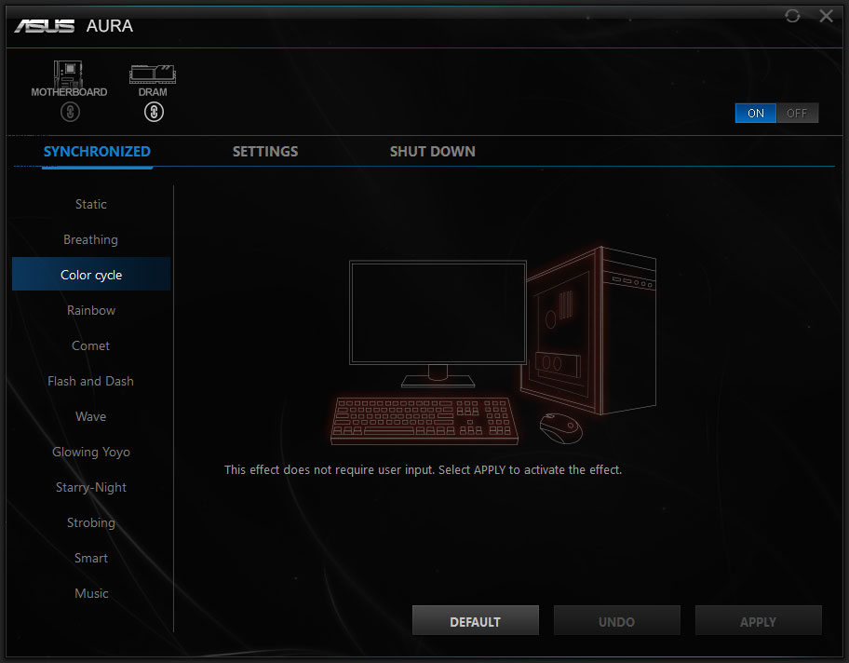Image resolution: width=849 pixels, height=663 pixels.
Task: Choose the Strobing effect
Action: click(91, 522)
